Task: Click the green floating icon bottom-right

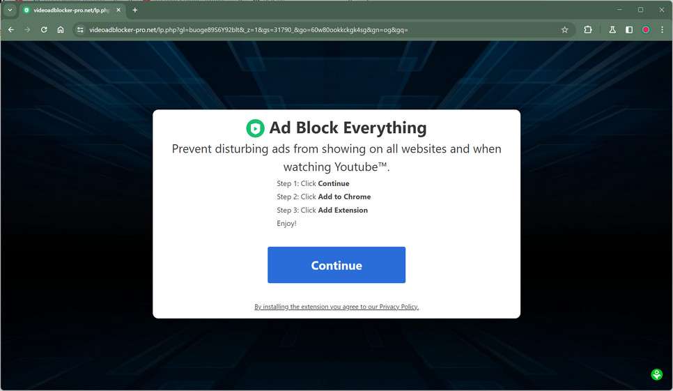Action: point(657,374)
